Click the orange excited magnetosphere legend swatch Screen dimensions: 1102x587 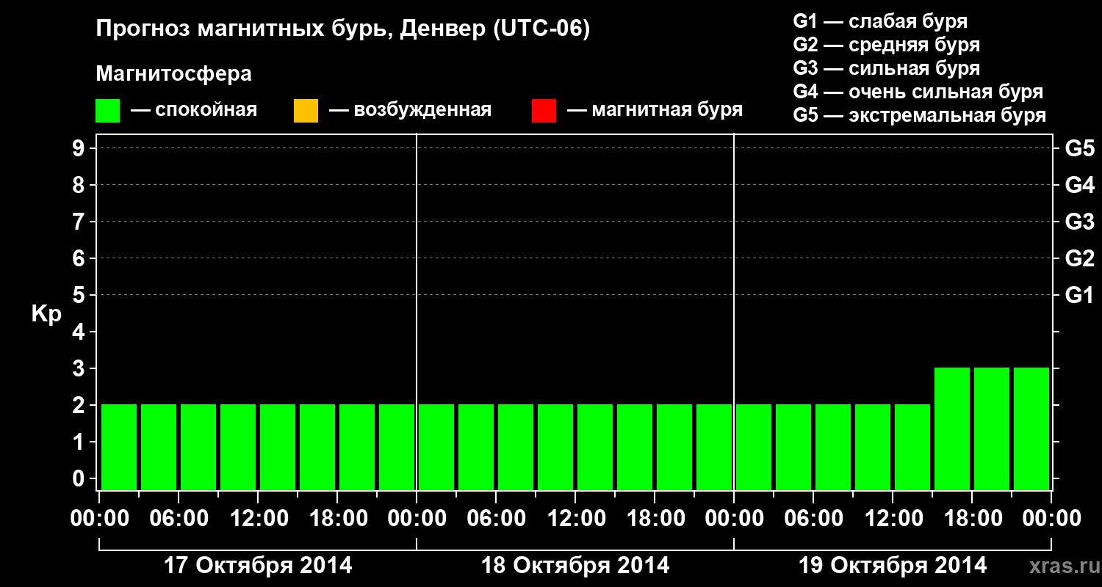point(306,111)
